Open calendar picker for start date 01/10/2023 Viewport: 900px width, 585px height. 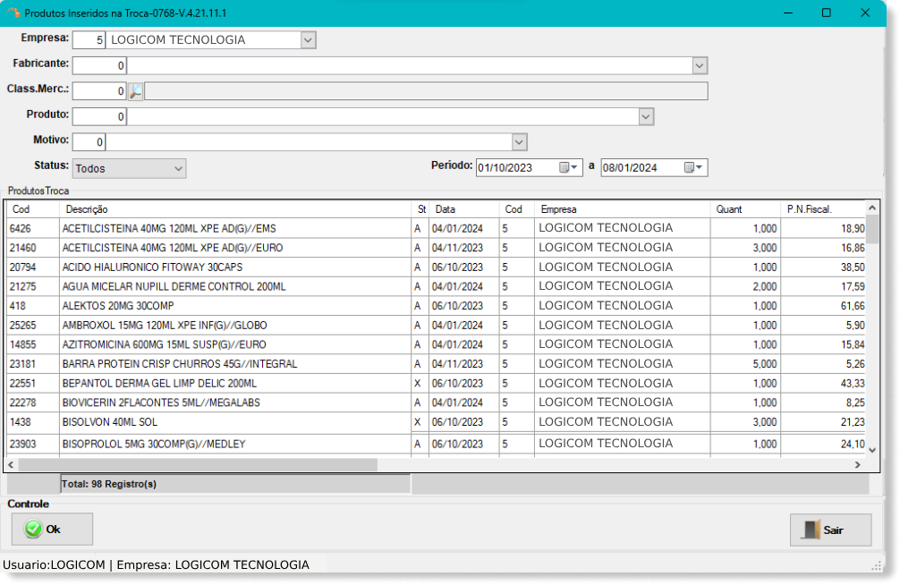tap(569, 167)
